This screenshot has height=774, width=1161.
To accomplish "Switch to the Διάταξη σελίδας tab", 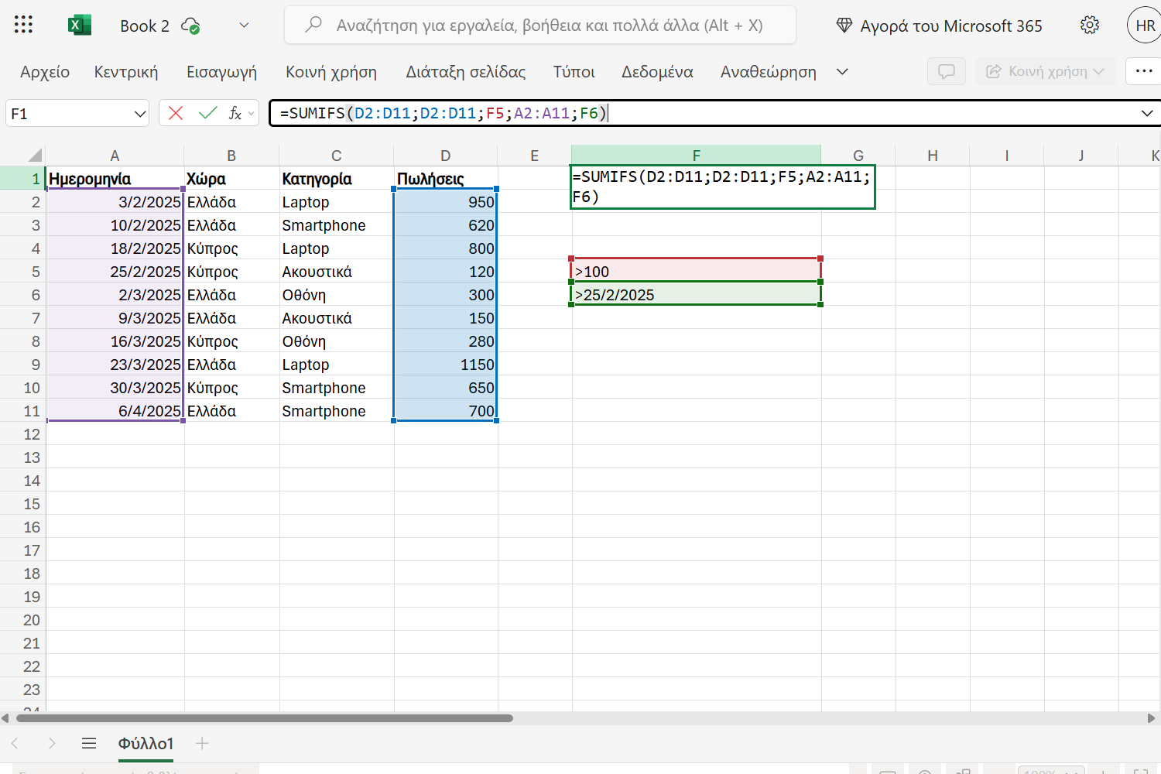I will (466, 72).
